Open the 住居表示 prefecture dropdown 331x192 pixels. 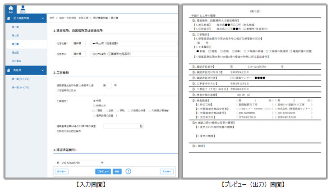79,54
